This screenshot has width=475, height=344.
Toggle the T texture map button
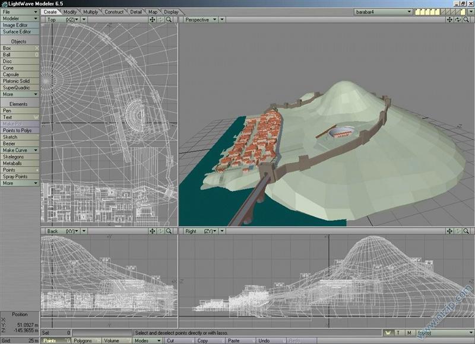coord(398,333)
